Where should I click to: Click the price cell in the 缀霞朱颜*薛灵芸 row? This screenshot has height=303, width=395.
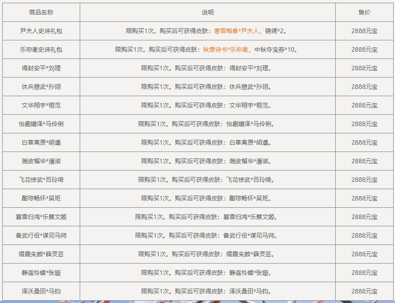click(364, 254)
